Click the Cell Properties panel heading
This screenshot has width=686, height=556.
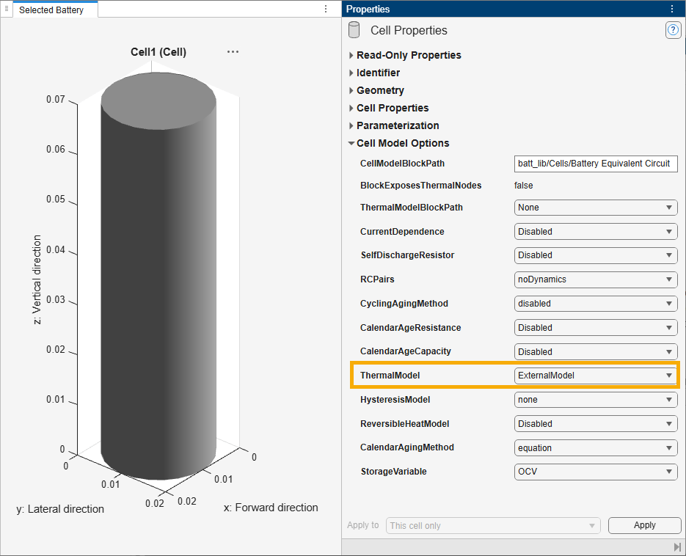coord(409,30)
